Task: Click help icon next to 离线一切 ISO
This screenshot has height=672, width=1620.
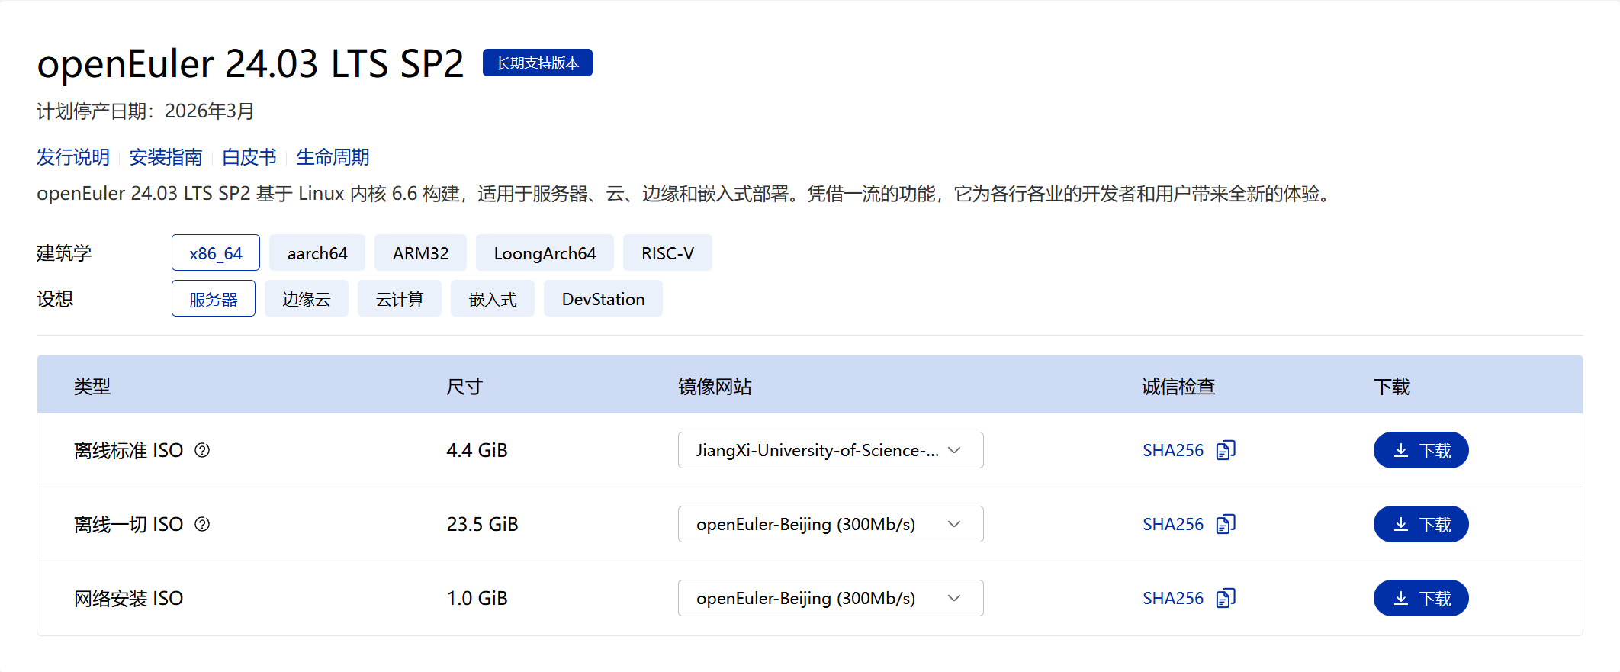Action: tap(202, 524)
